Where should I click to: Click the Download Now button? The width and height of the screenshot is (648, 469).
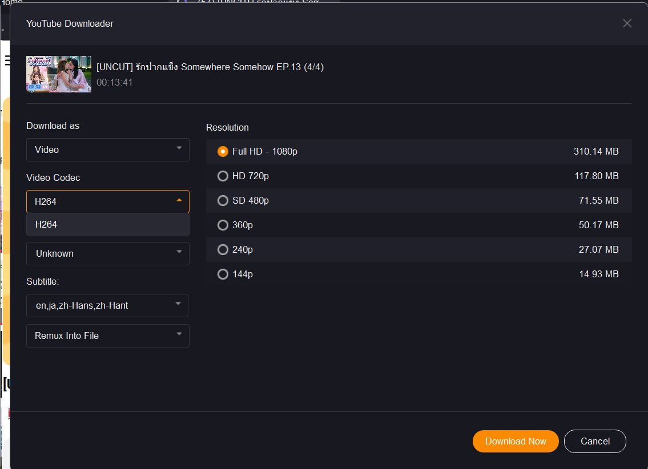516,441
